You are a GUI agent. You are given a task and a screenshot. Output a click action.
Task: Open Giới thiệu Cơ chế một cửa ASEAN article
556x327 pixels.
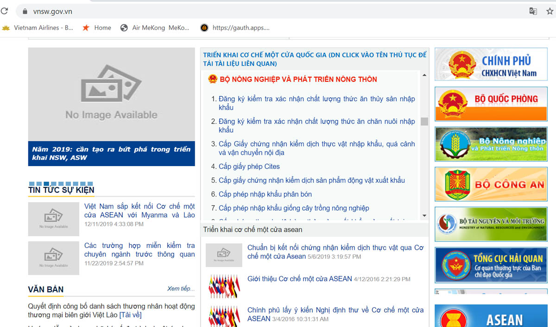[x=300, y=279]
